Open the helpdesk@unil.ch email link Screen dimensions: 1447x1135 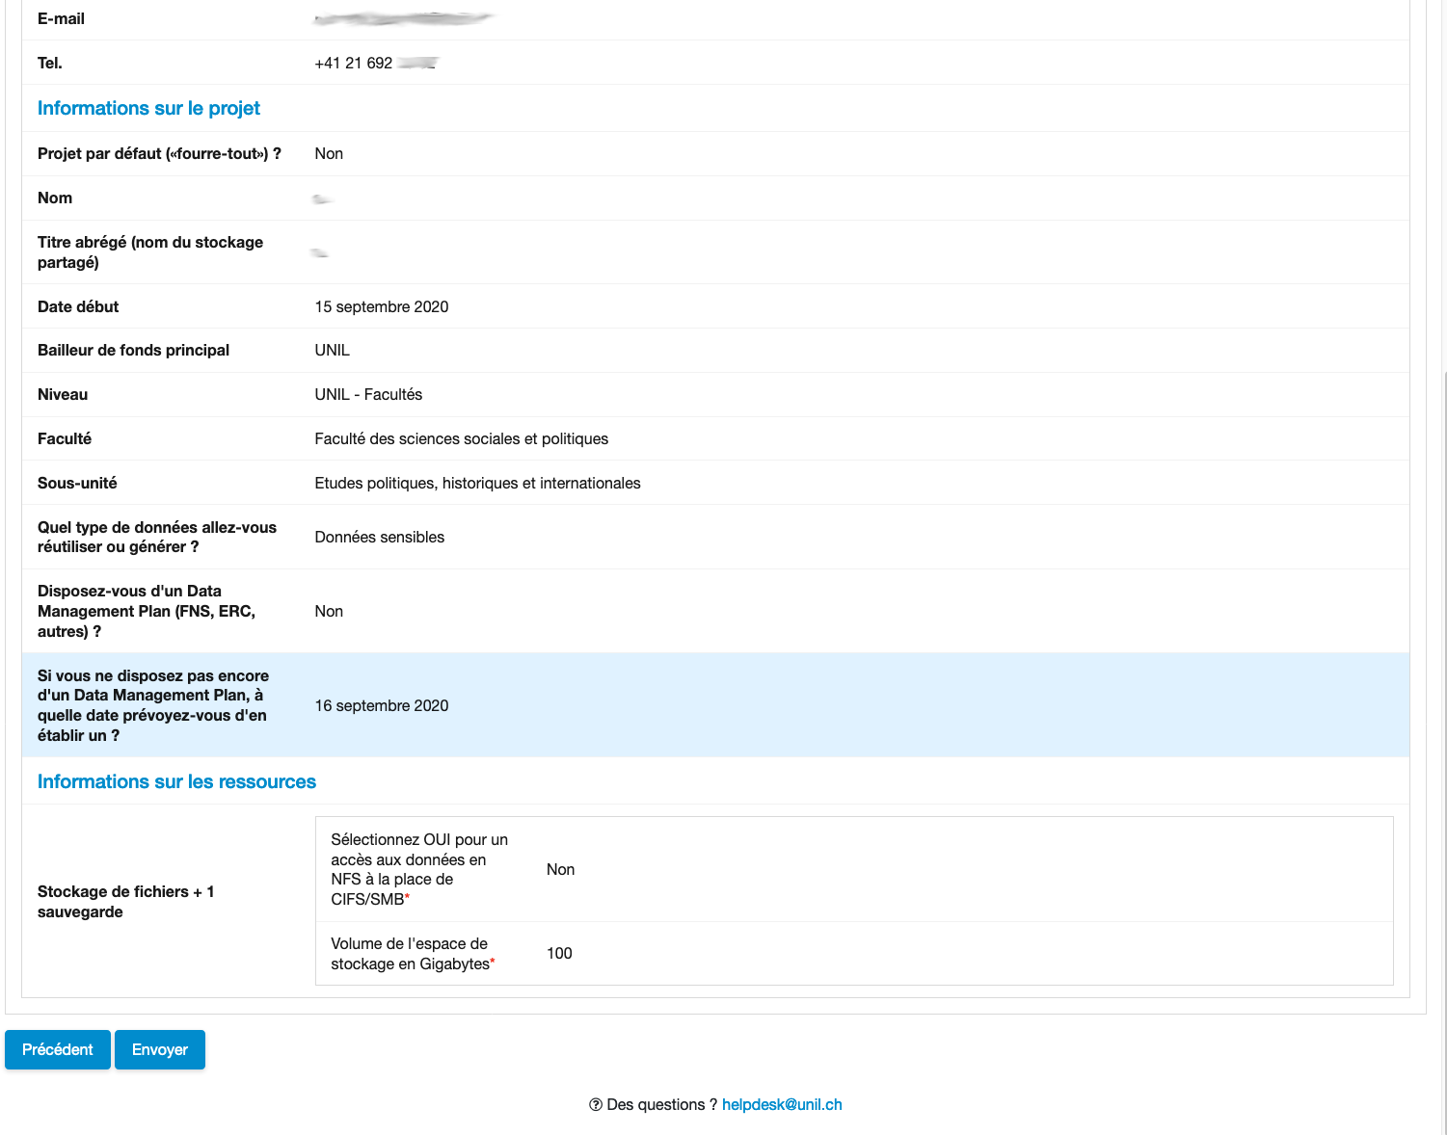[782, 1104]
